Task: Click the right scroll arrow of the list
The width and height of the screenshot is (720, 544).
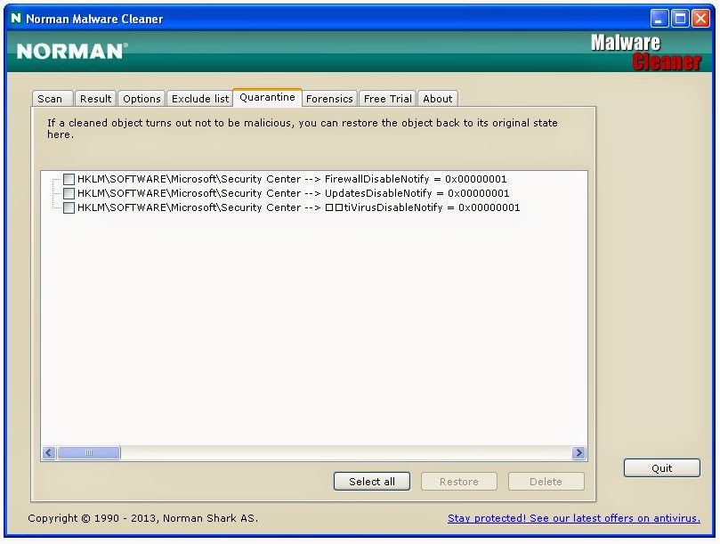Action: (x=578, y=452)
